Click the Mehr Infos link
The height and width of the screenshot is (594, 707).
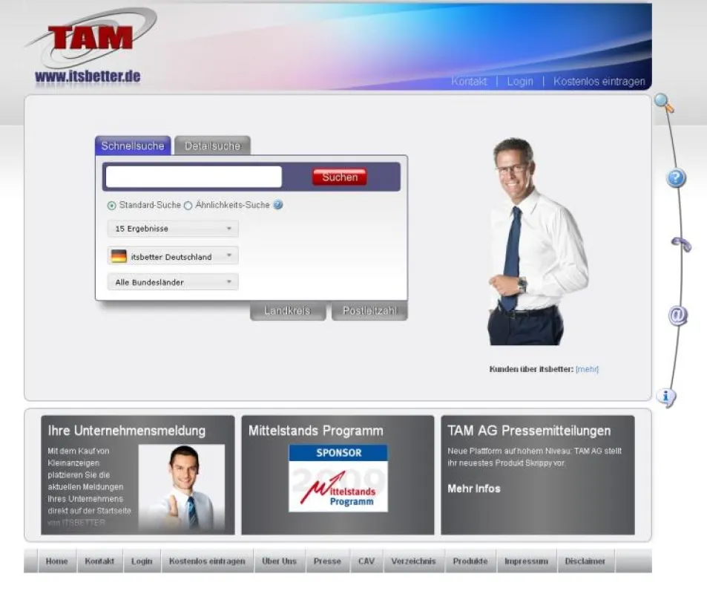(x=474, y=489)
